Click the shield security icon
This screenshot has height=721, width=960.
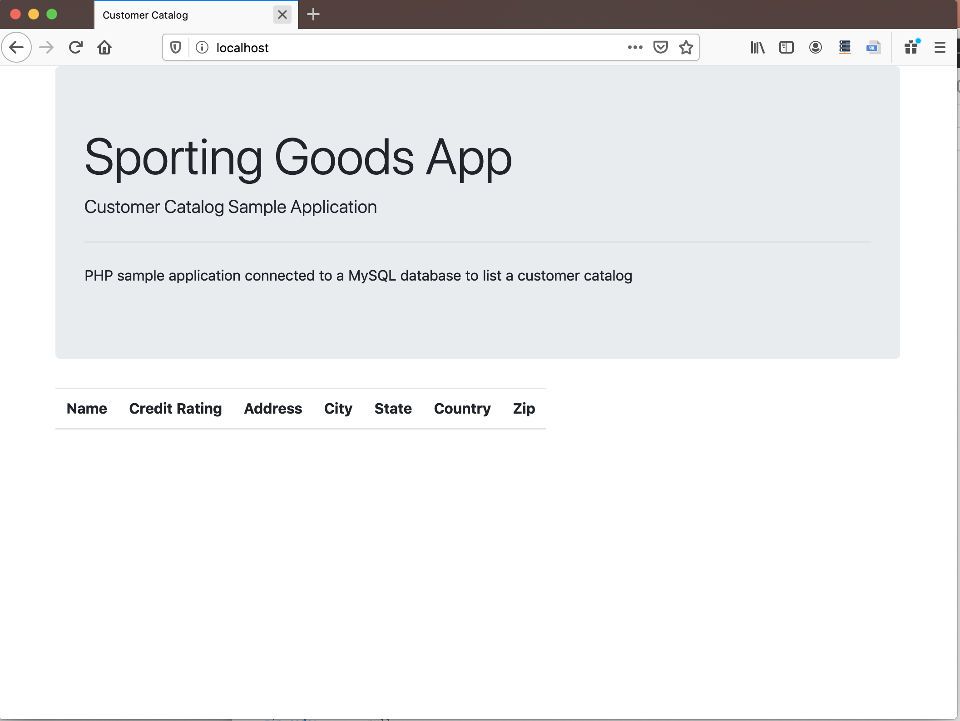coord(176,48)
